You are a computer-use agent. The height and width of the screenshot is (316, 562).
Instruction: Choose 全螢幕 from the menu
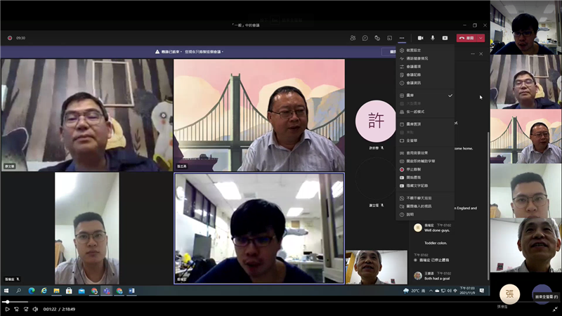click(412, 140)
